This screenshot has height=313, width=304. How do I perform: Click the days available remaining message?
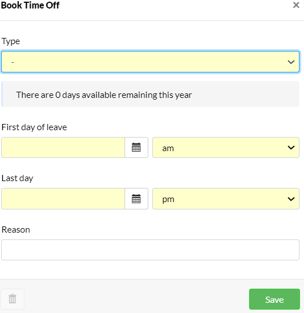tap(104, 95)
